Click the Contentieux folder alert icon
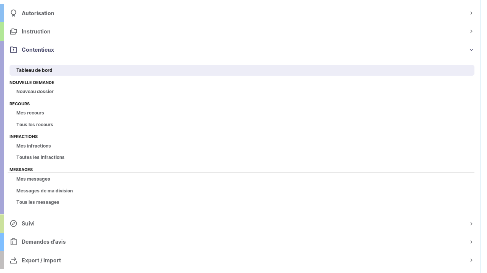Screen dimensions: 487x273 [x=14, y=50]
